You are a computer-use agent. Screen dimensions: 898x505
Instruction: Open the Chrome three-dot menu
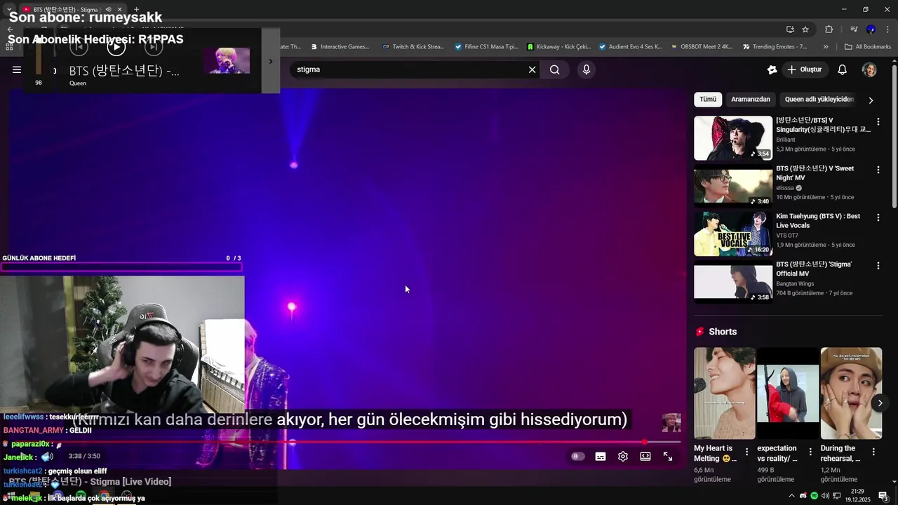point(888,29)
